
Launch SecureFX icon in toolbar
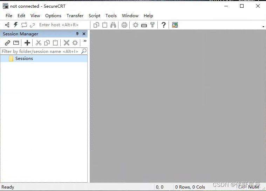[x=175, y=25]
